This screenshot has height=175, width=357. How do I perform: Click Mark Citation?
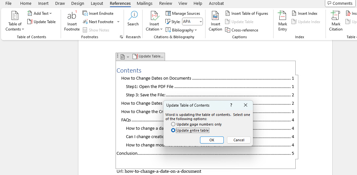click(x=335, y=21)
